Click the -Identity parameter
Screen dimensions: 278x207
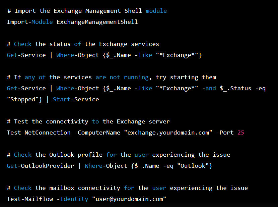(72, 199)
